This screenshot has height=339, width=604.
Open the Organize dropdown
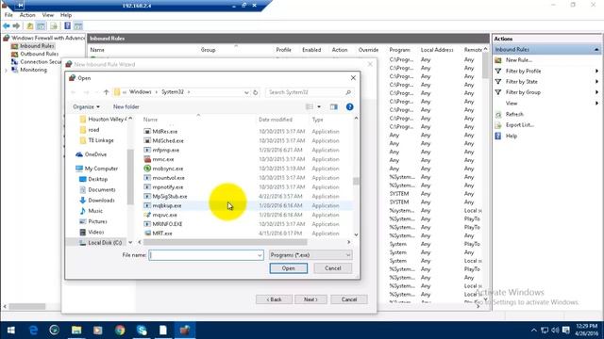tap(86, 106)
